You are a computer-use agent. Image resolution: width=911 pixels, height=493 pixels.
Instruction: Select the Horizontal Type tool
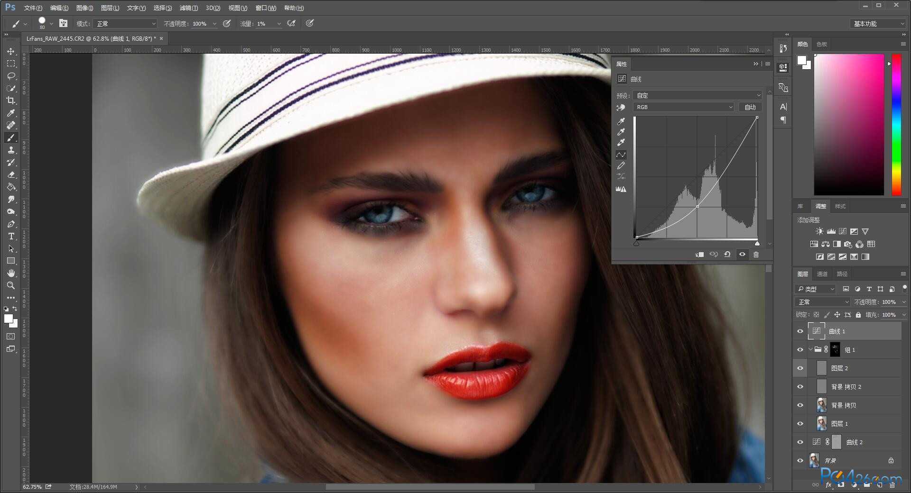11,236
